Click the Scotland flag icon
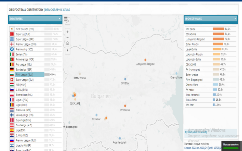 tap(12, 49)
